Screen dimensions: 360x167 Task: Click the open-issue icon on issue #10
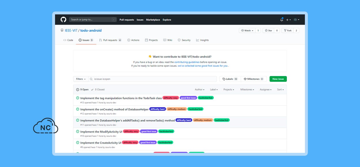click(x=77, y=131)
